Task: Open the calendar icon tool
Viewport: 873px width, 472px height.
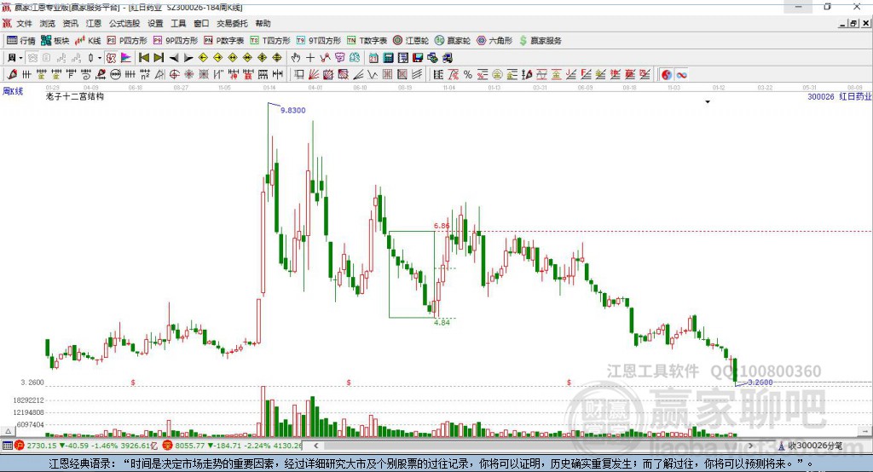Action: (373, 58)
